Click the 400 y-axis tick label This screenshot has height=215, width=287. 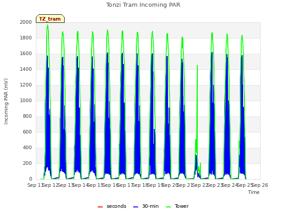tap(27, 147)
